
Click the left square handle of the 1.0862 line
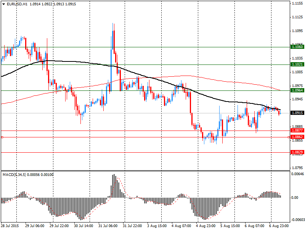(x=2, y=137)
